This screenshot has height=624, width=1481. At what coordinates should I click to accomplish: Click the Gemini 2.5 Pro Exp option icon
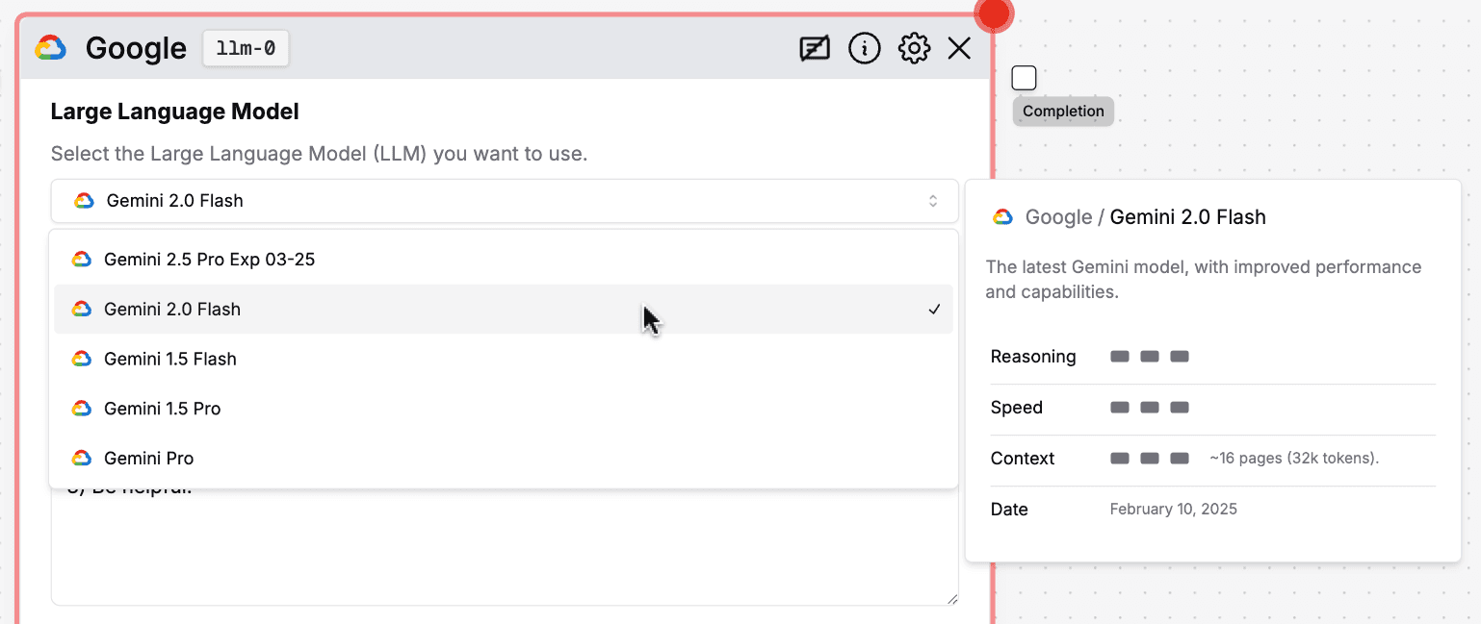[82, 260]
